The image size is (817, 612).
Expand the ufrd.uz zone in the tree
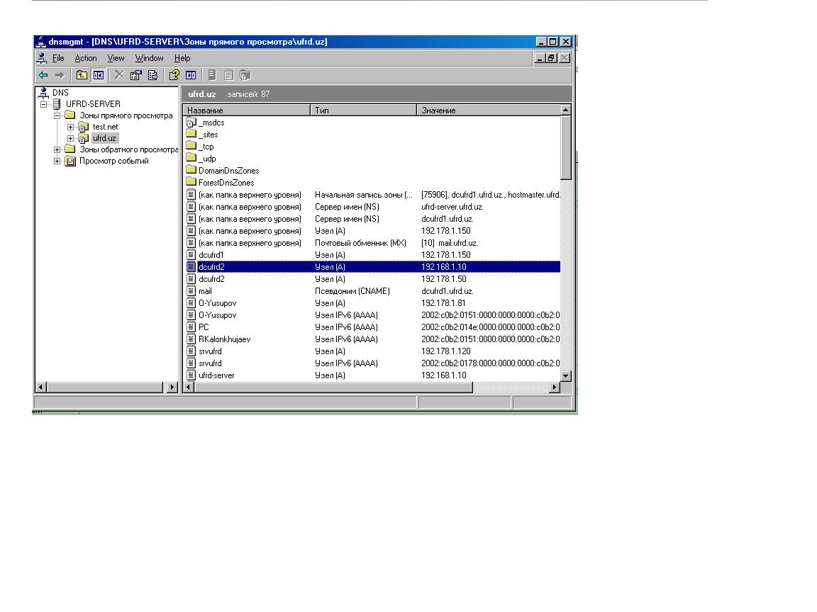pyautogui.click(x=70, y=138)
